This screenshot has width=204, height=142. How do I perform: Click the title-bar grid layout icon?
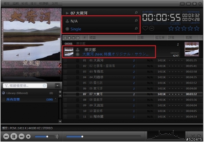click(188, 4)
